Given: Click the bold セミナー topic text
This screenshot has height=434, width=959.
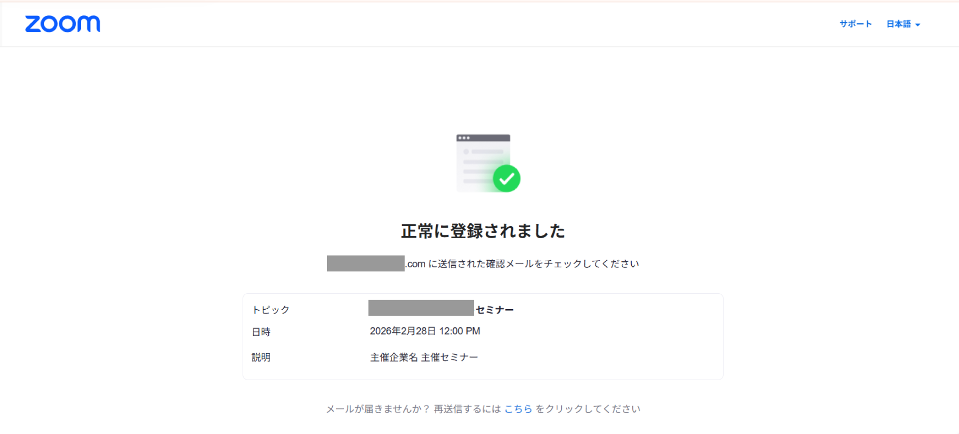Looking at the screenshot, I should (x=494, y=310).
